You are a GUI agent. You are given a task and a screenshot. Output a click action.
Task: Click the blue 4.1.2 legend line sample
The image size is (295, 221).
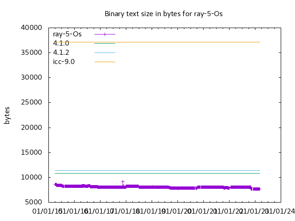point(105,52)
